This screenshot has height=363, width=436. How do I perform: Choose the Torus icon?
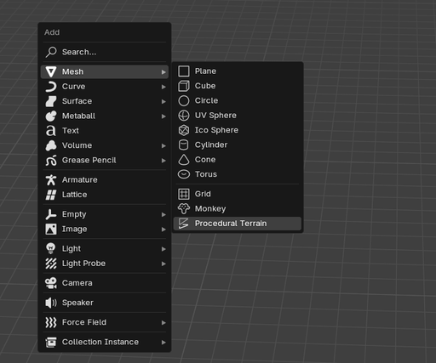(184, 174)
